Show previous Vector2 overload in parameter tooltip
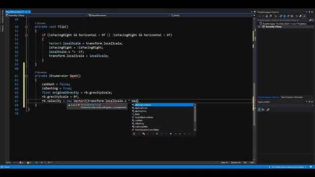This screenshot has width=315, height=177. point(69,105)
